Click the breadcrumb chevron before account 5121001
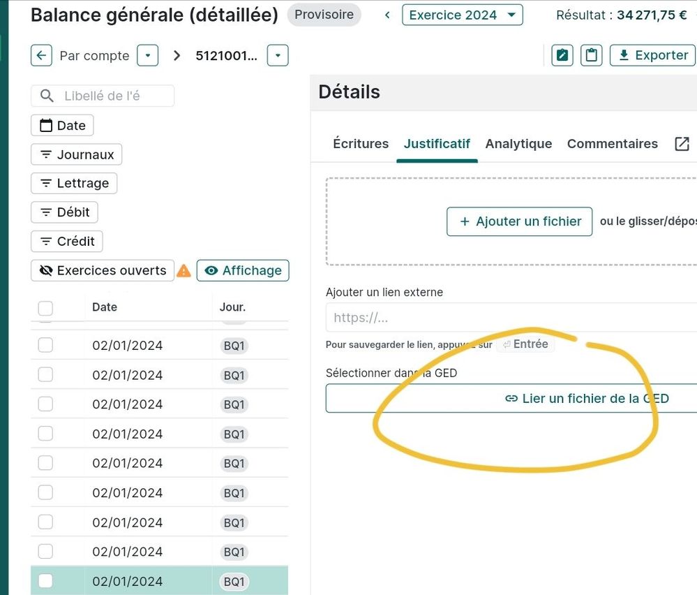This screenshot has width=697, height=595. point(177,56)
